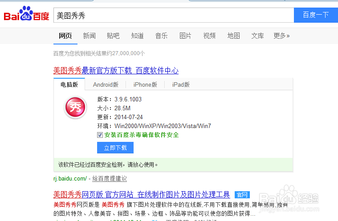
Task: Click the result count text 27,000,000个
Action: 128,53
